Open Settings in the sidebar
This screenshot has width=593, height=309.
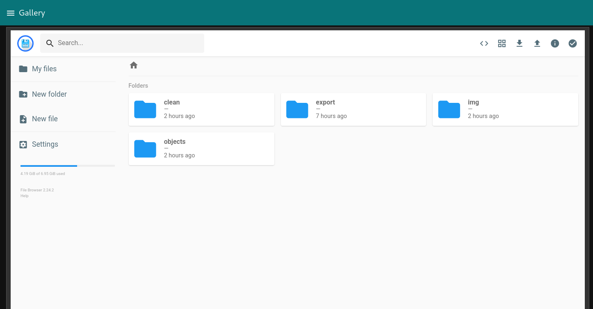[x=45, y=144]
